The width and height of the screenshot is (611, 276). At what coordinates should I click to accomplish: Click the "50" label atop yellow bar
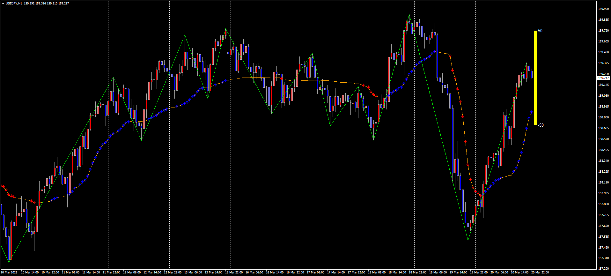[540, 31]
